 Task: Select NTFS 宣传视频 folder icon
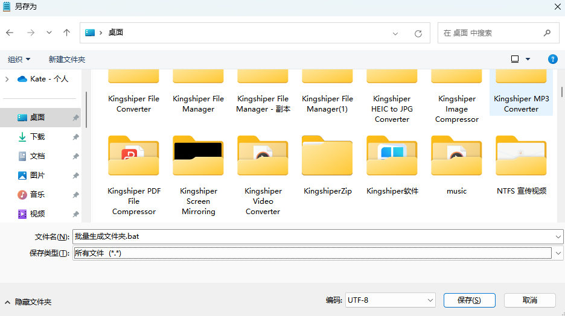click(521, 156)
